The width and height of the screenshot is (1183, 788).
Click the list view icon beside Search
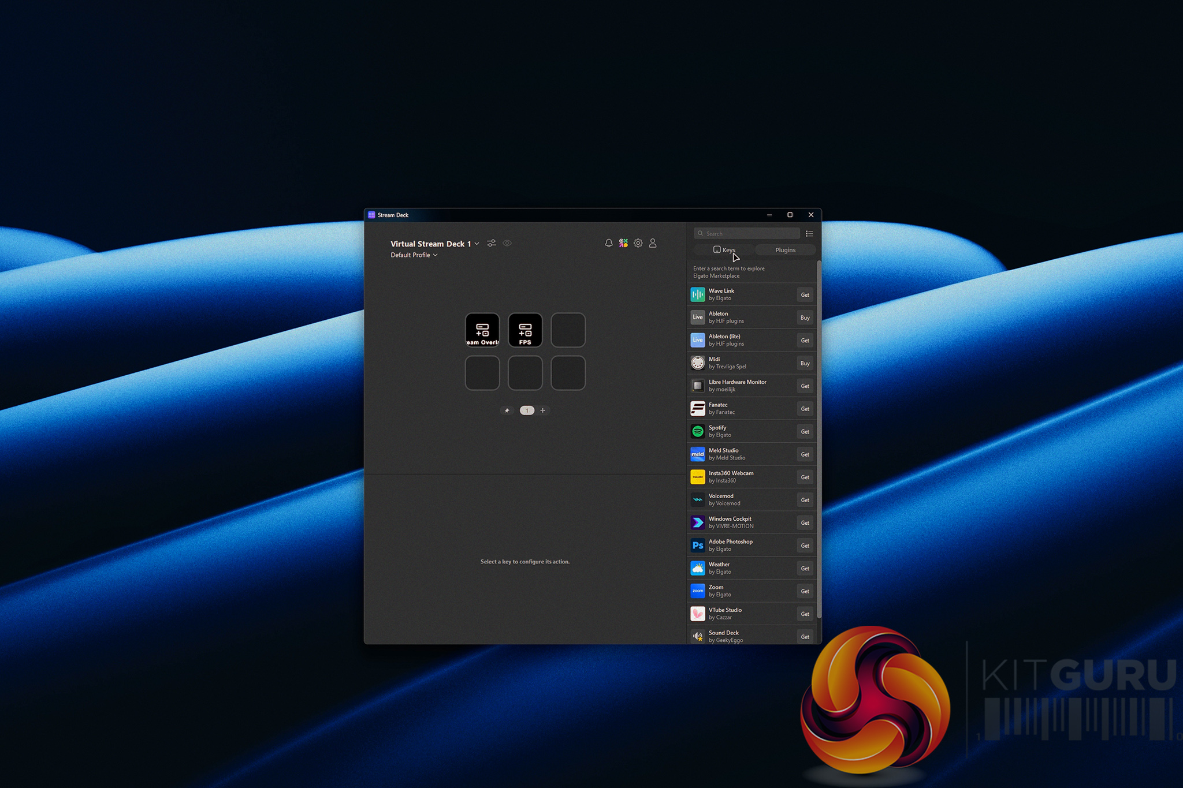pyautogui.click(x=809, y=234)
